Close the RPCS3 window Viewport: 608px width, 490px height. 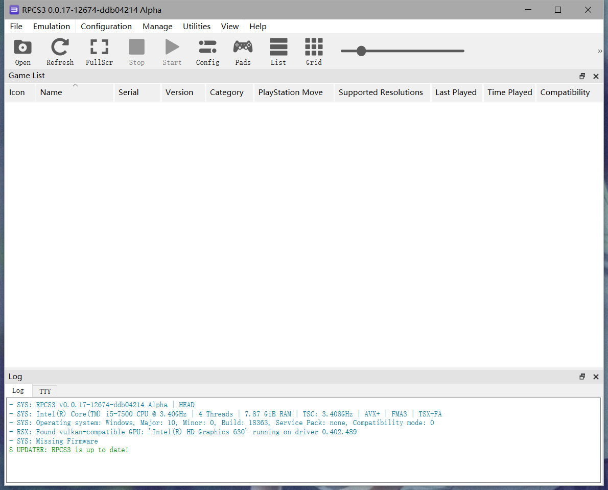tap(588, 10)
